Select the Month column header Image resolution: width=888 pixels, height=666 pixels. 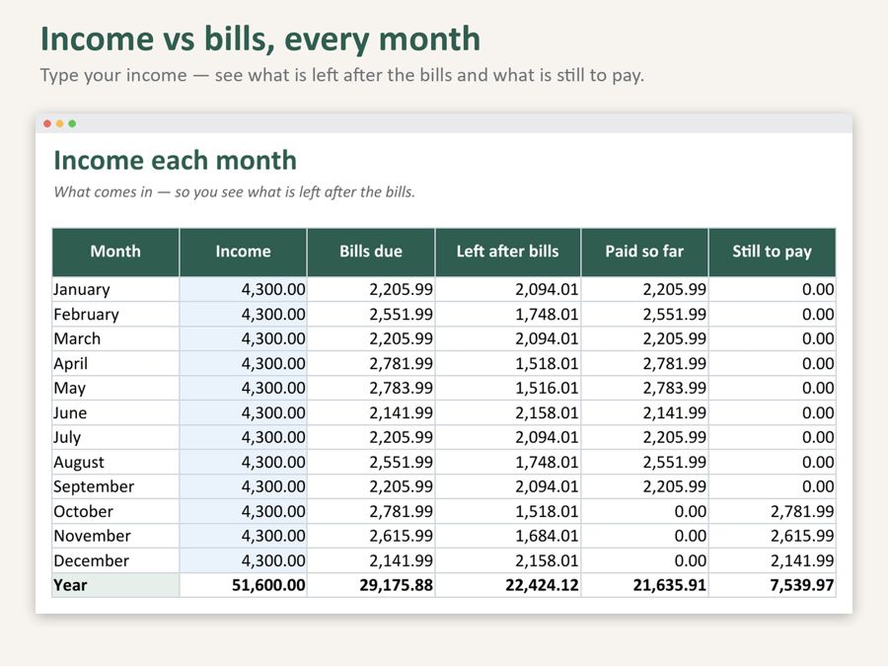click(115, 252)
